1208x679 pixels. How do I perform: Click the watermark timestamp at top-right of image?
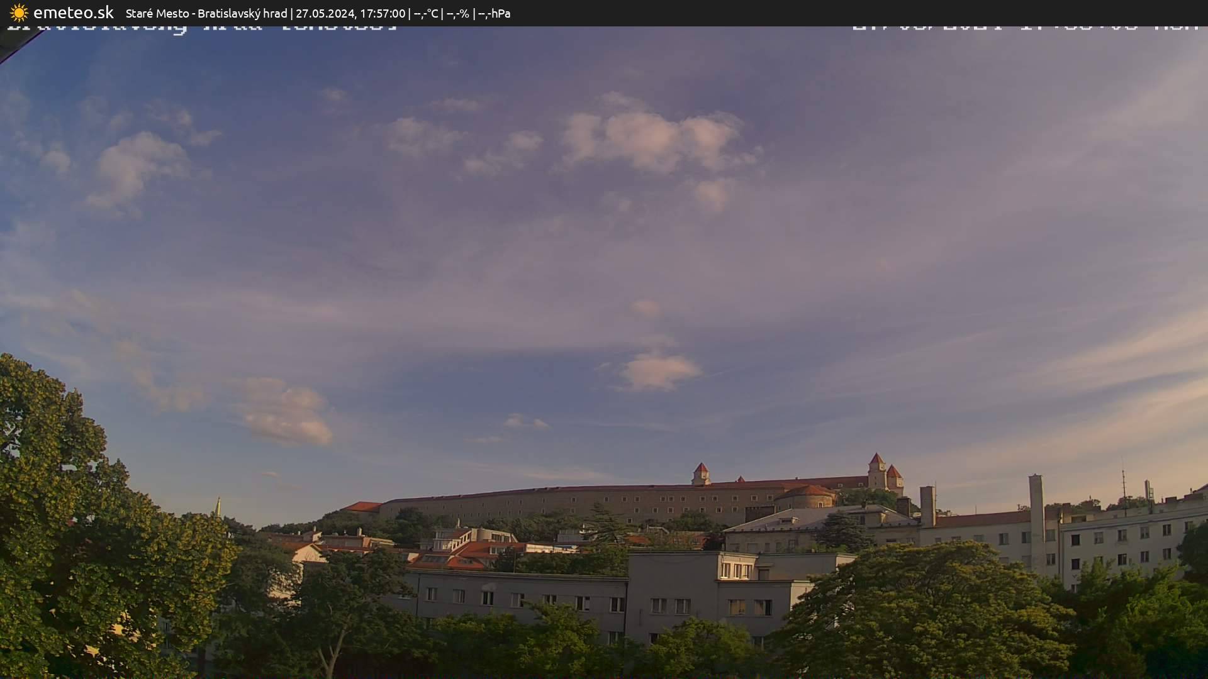[x=1026, y=26]
